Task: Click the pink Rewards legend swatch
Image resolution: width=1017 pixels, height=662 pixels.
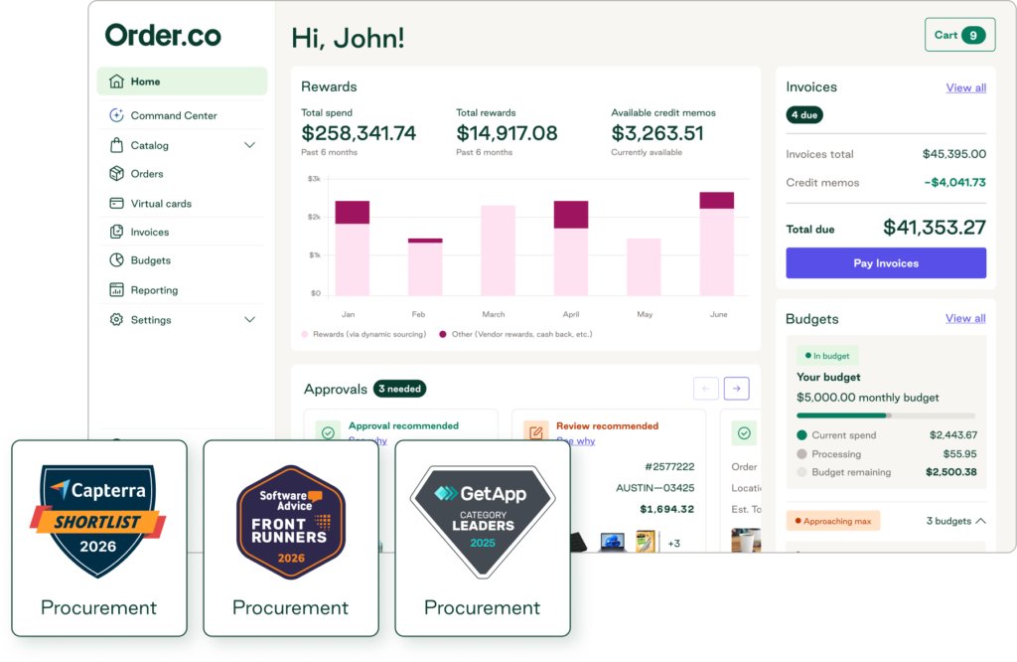Action: pos(305,334)
